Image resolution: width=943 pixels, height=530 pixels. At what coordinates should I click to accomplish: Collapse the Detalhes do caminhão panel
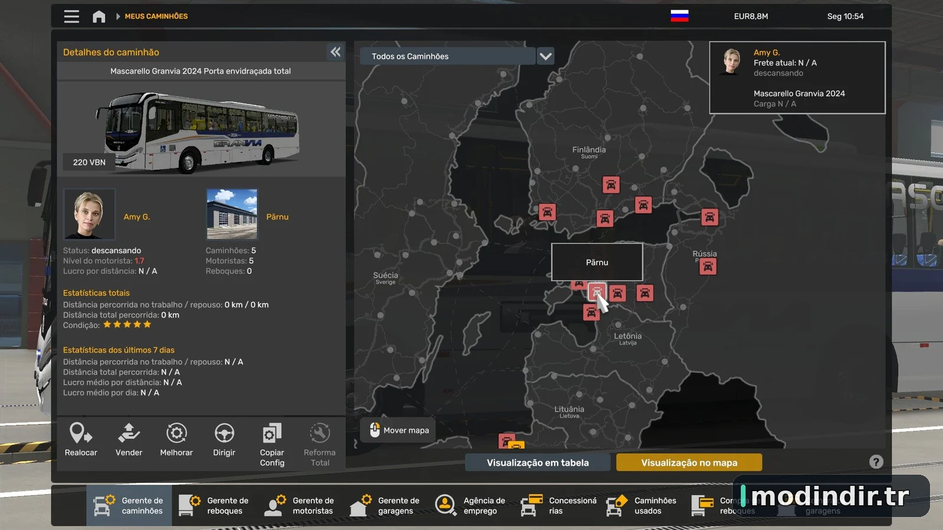pos(335,52)
